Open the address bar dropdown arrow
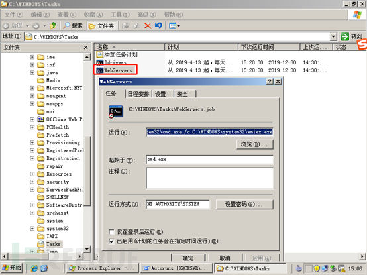 click(333, 36)
